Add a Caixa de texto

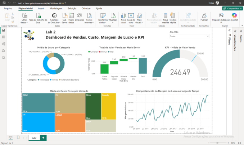point(131,15)
